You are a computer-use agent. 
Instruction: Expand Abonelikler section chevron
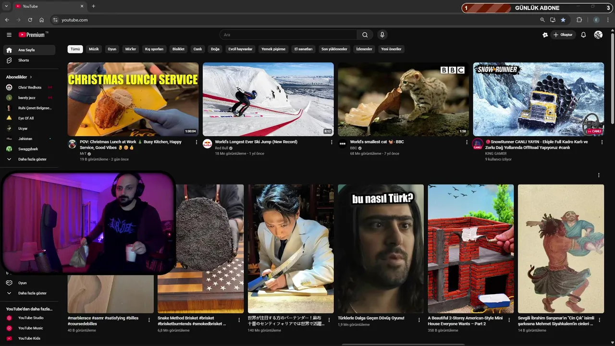tap(31, 77)
